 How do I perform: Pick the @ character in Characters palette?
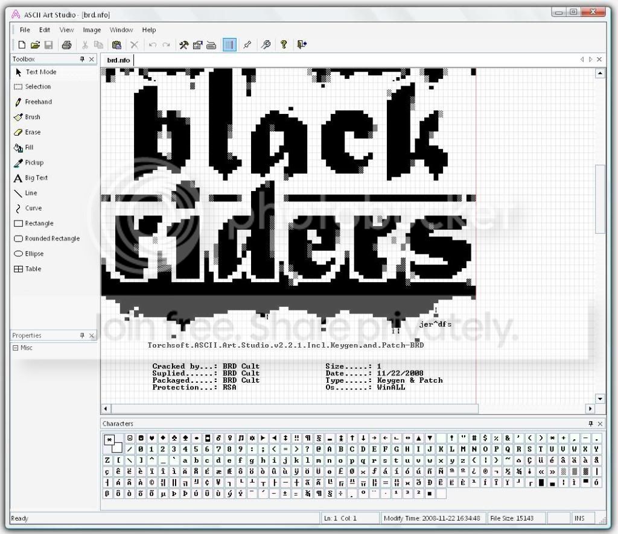click(319, 449)
